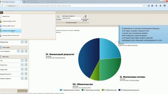The image size is (168, 94).
Task: Click the 'Вид деятельности' filter label
Action: 6,74
